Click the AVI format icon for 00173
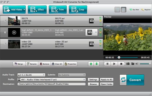The image size is (152, 96). [x=91, y=21]
